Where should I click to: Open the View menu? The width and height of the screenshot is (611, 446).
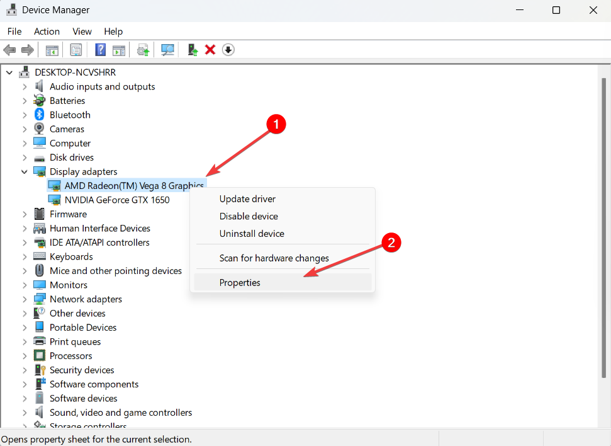point(82,31)
